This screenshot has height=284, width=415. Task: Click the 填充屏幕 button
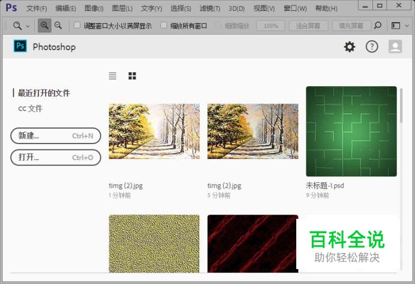click(351, 26)
